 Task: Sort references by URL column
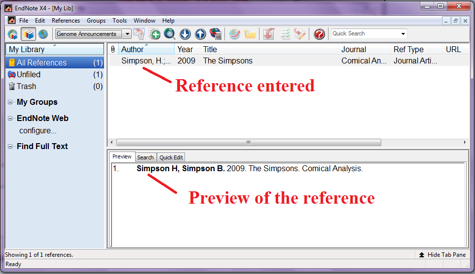click(456, 49)
